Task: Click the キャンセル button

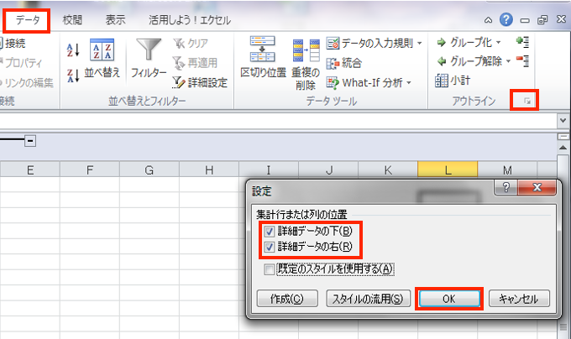Action: pyautogui.click(x=518, y=298)
